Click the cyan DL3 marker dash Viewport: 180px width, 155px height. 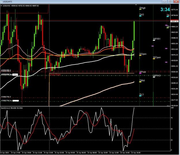(x=140, y=96)
